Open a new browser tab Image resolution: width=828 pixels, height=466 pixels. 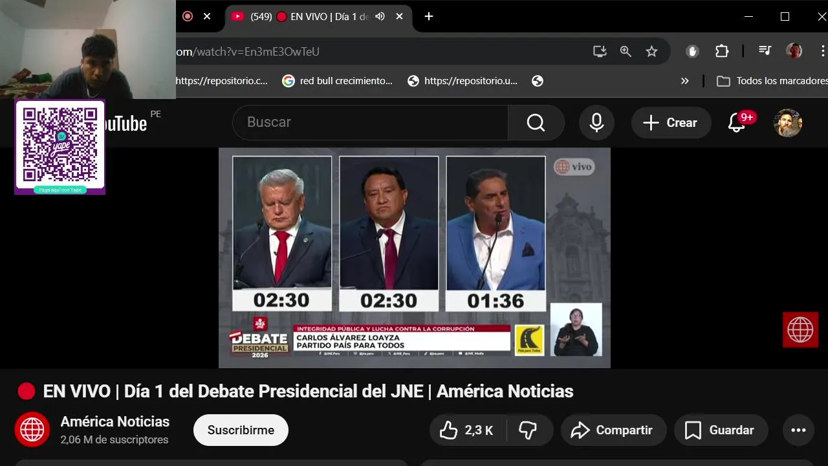[x=428, y=17]
